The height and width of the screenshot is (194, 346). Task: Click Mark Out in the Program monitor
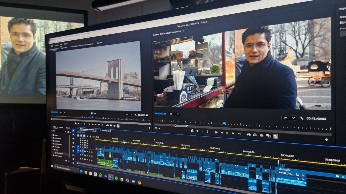207,132
